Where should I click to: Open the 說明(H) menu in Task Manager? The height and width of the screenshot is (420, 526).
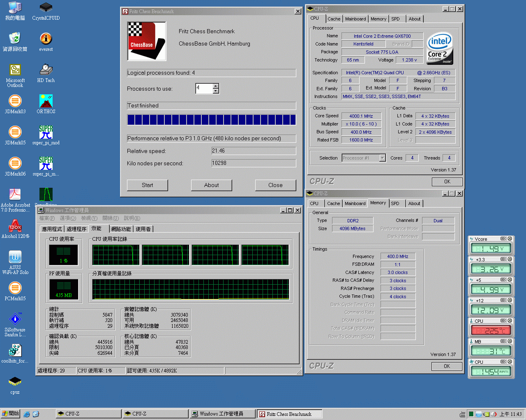coord(132,218)
